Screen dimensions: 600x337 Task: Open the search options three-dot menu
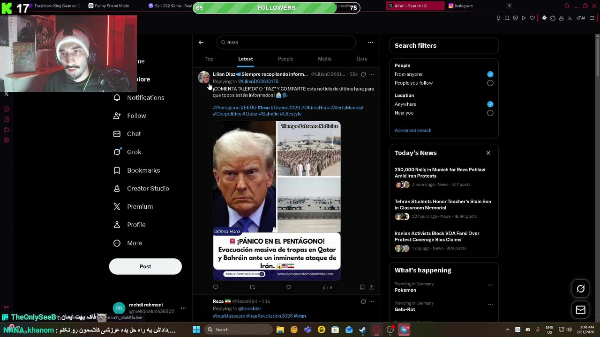click(x=370, y=42)
